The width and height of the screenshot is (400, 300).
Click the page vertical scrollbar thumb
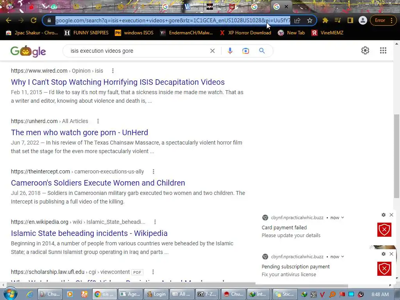coord(396,155)
